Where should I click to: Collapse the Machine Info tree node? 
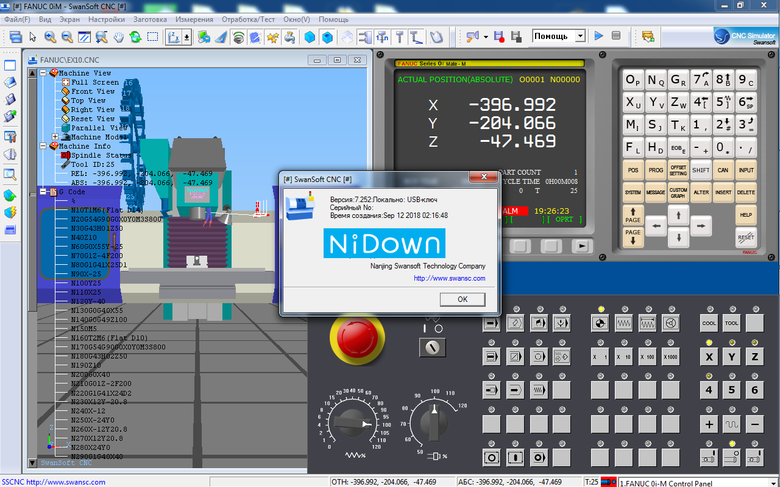43,146
